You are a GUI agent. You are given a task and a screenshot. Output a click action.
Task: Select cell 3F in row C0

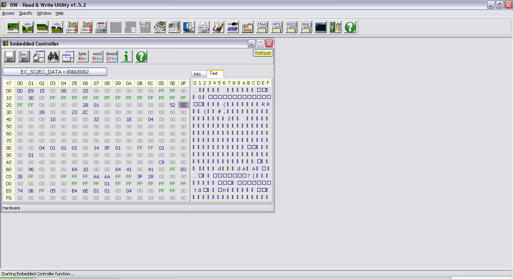click(x=140, y=176)
